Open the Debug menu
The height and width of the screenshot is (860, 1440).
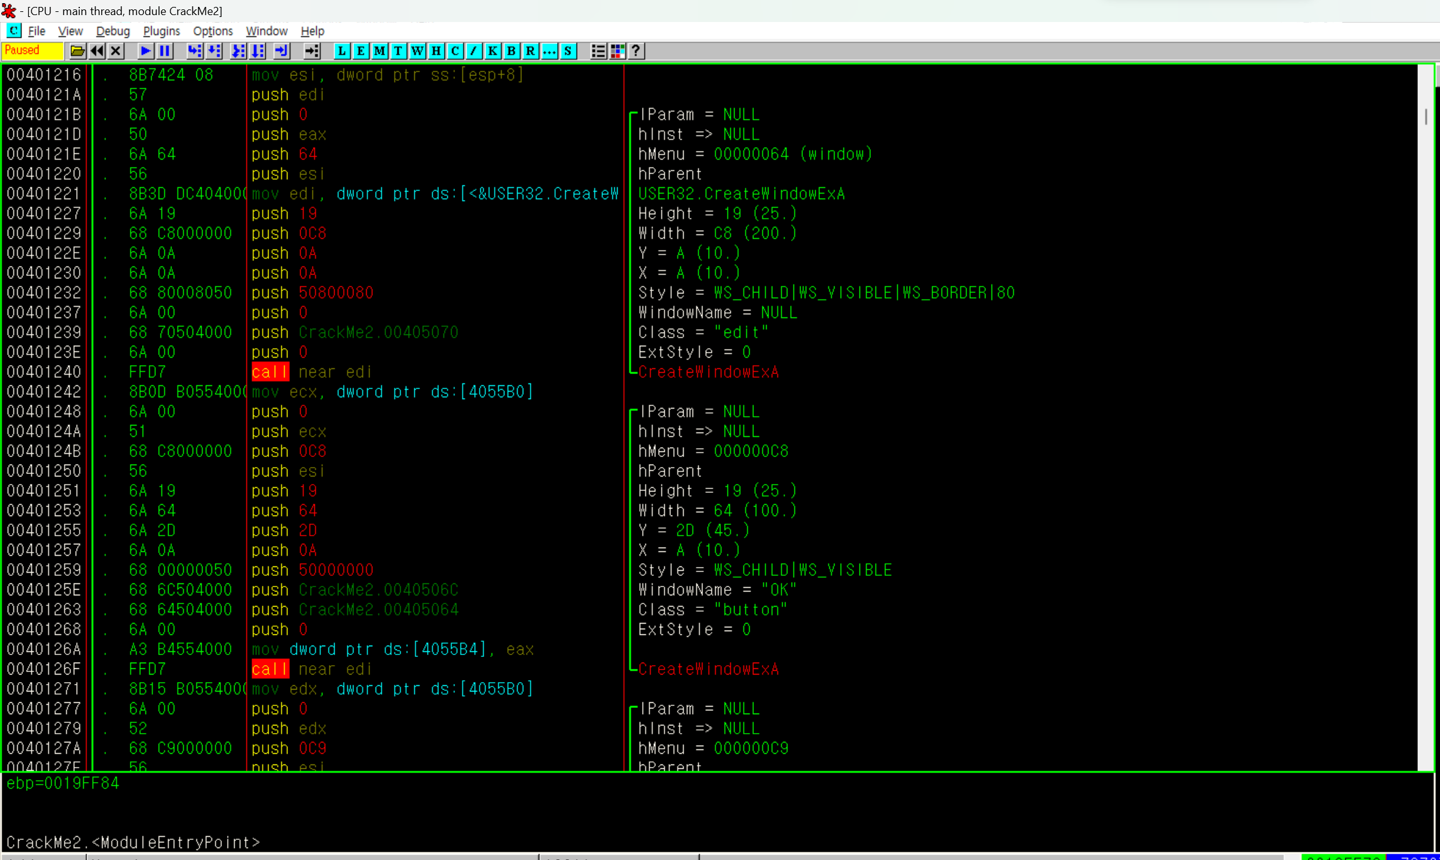[x=113, y=31]
